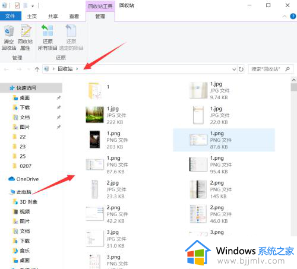297x269 pixels.
Task: Select 1.jpg file of 22.0 KB
Action: click(x=210, y=115)
